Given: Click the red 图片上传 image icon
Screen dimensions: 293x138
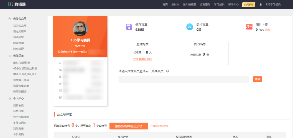Looking at the screenshot, I should [x=249, y=27].
